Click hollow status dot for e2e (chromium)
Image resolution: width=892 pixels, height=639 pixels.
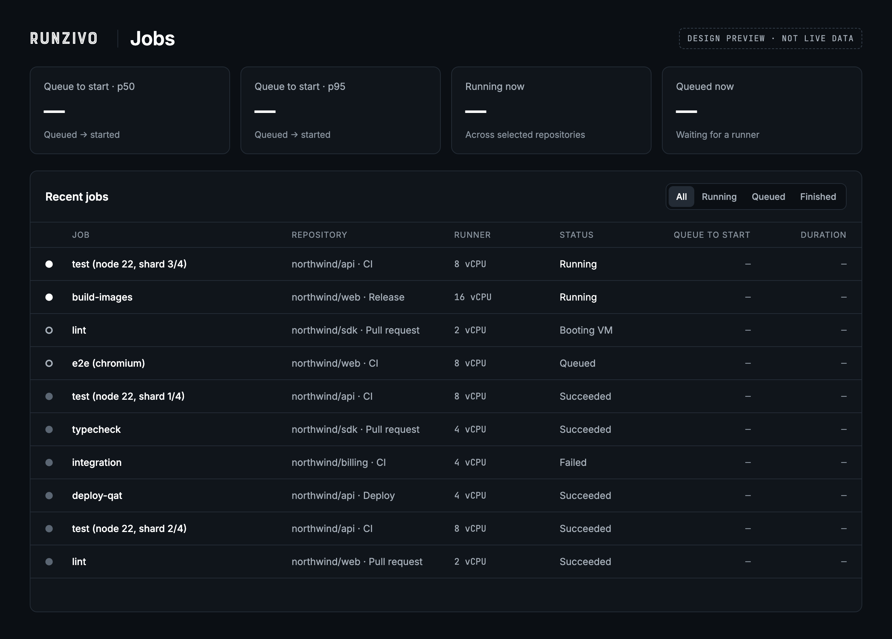pos(49,363)
